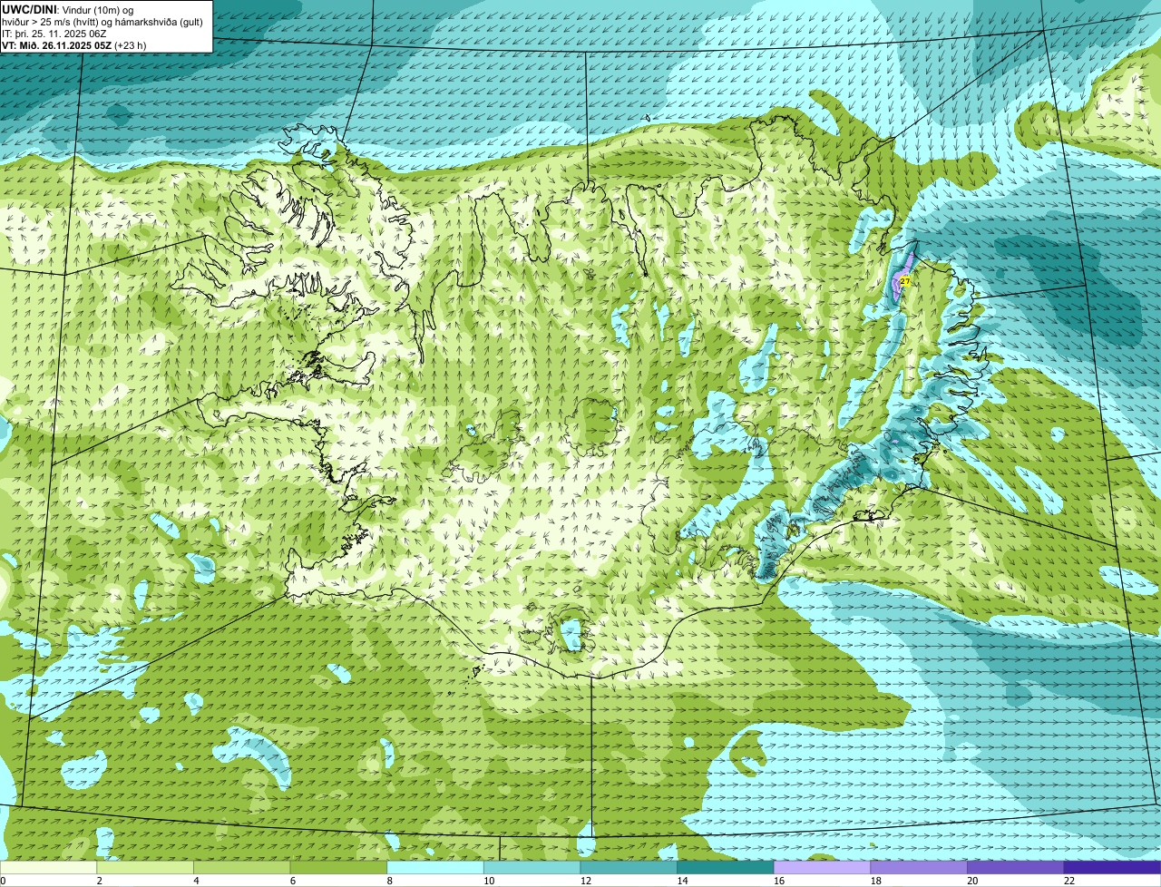The image size is (1161, 887).
Task: Click the legend scale label '10'
Action: pyautogui.click(x=489, y=881)
